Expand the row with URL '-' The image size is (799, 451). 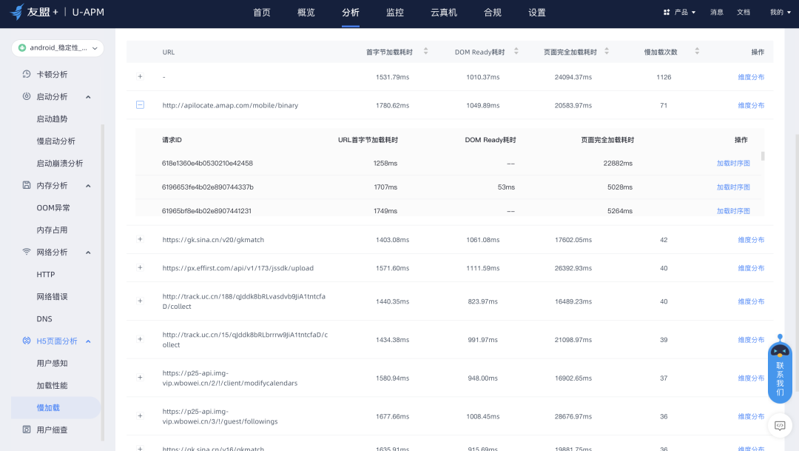(140, 76)
